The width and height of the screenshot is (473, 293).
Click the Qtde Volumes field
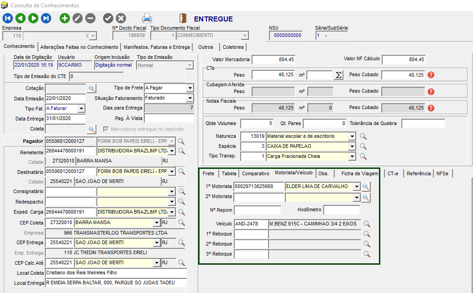tap(257, 124)
